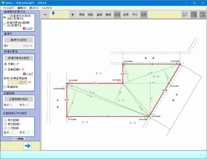This screenshot has width=207, height=159.
Task: Select the 領域 (region) tool
Action: [x=82, y=14]
